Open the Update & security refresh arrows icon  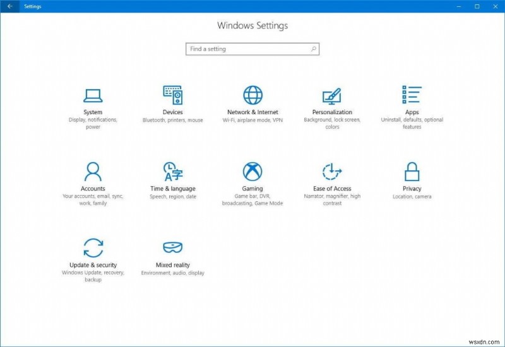(x=93, y=247)
